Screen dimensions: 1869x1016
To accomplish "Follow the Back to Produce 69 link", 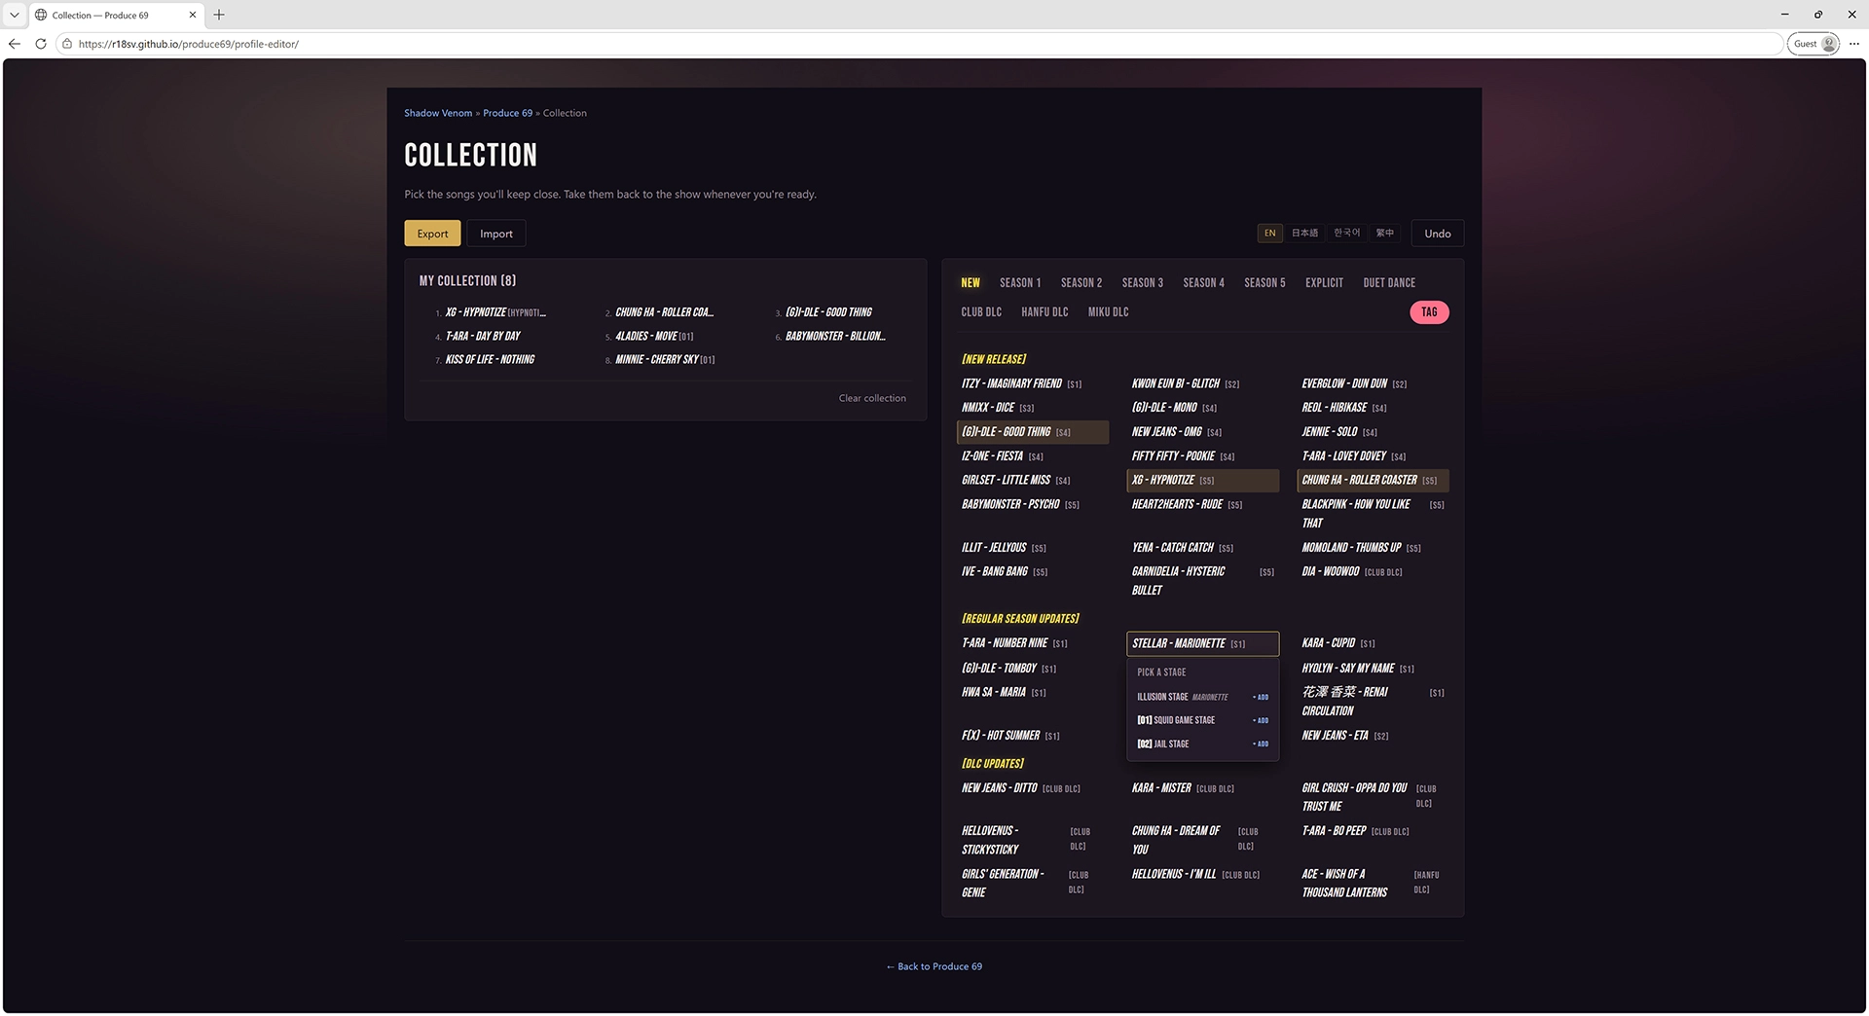I will [x=934, y=966].
